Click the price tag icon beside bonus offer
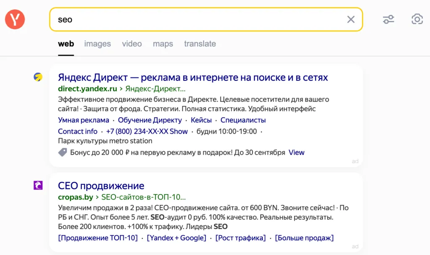430x255 pixels. 63,152
